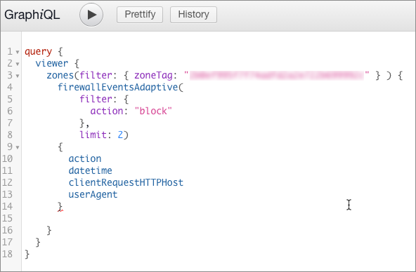Open the History panel
This screenshot has width=416, height=272.
193,15
